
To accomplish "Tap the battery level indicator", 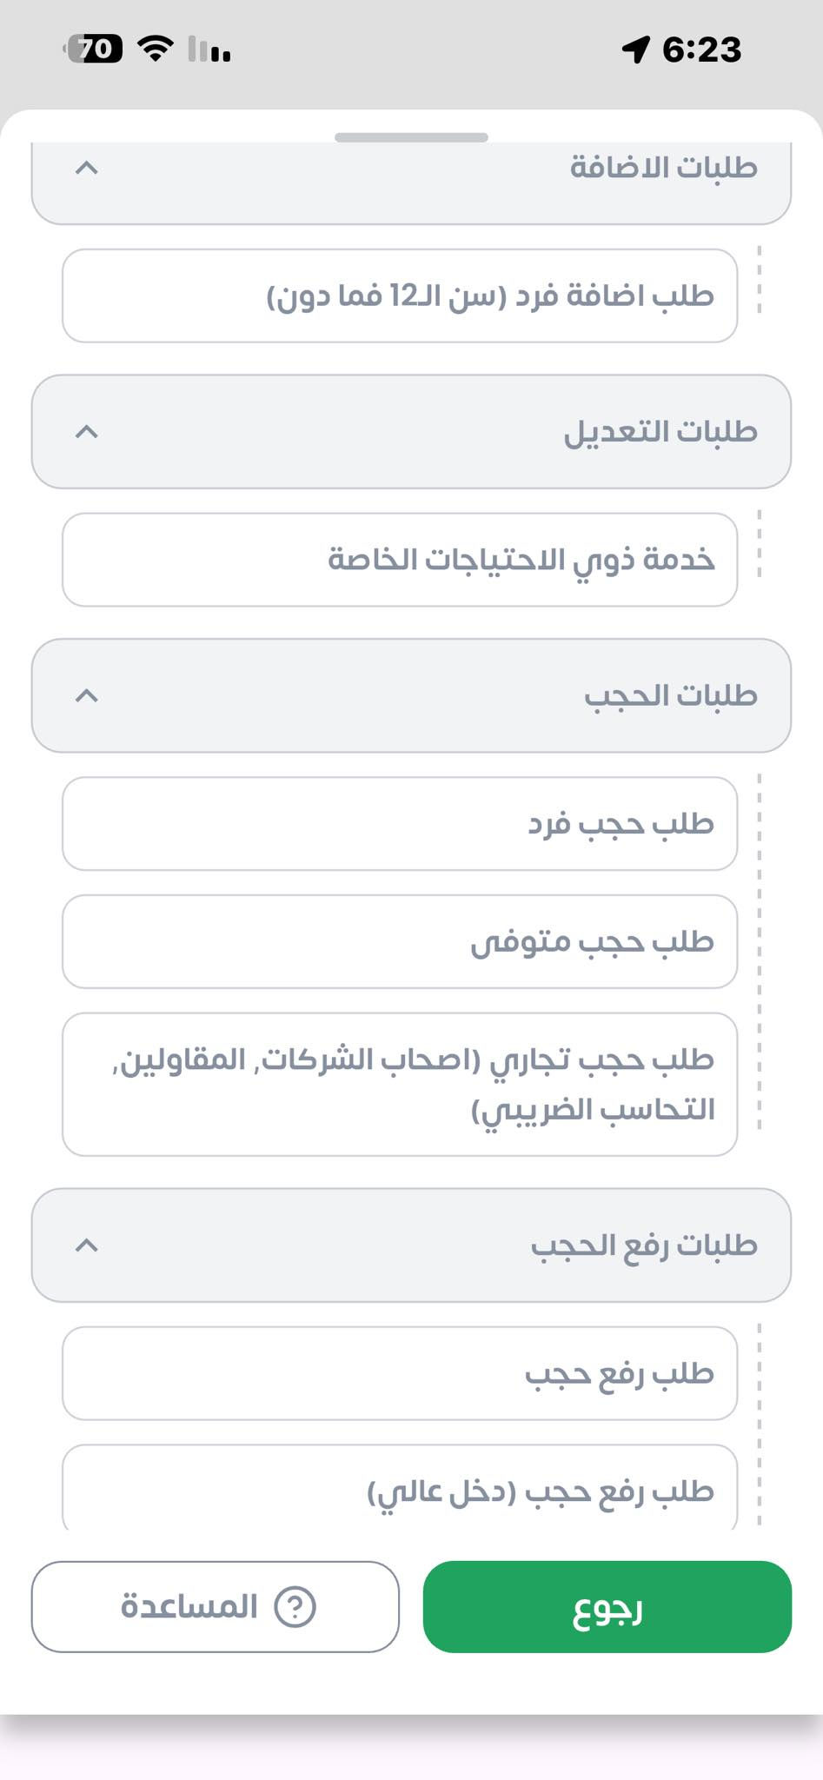I will [x=94, y=49].
